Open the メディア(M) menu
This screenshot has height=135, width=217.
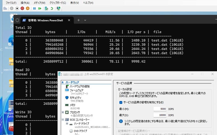click(x=40, y=3)
